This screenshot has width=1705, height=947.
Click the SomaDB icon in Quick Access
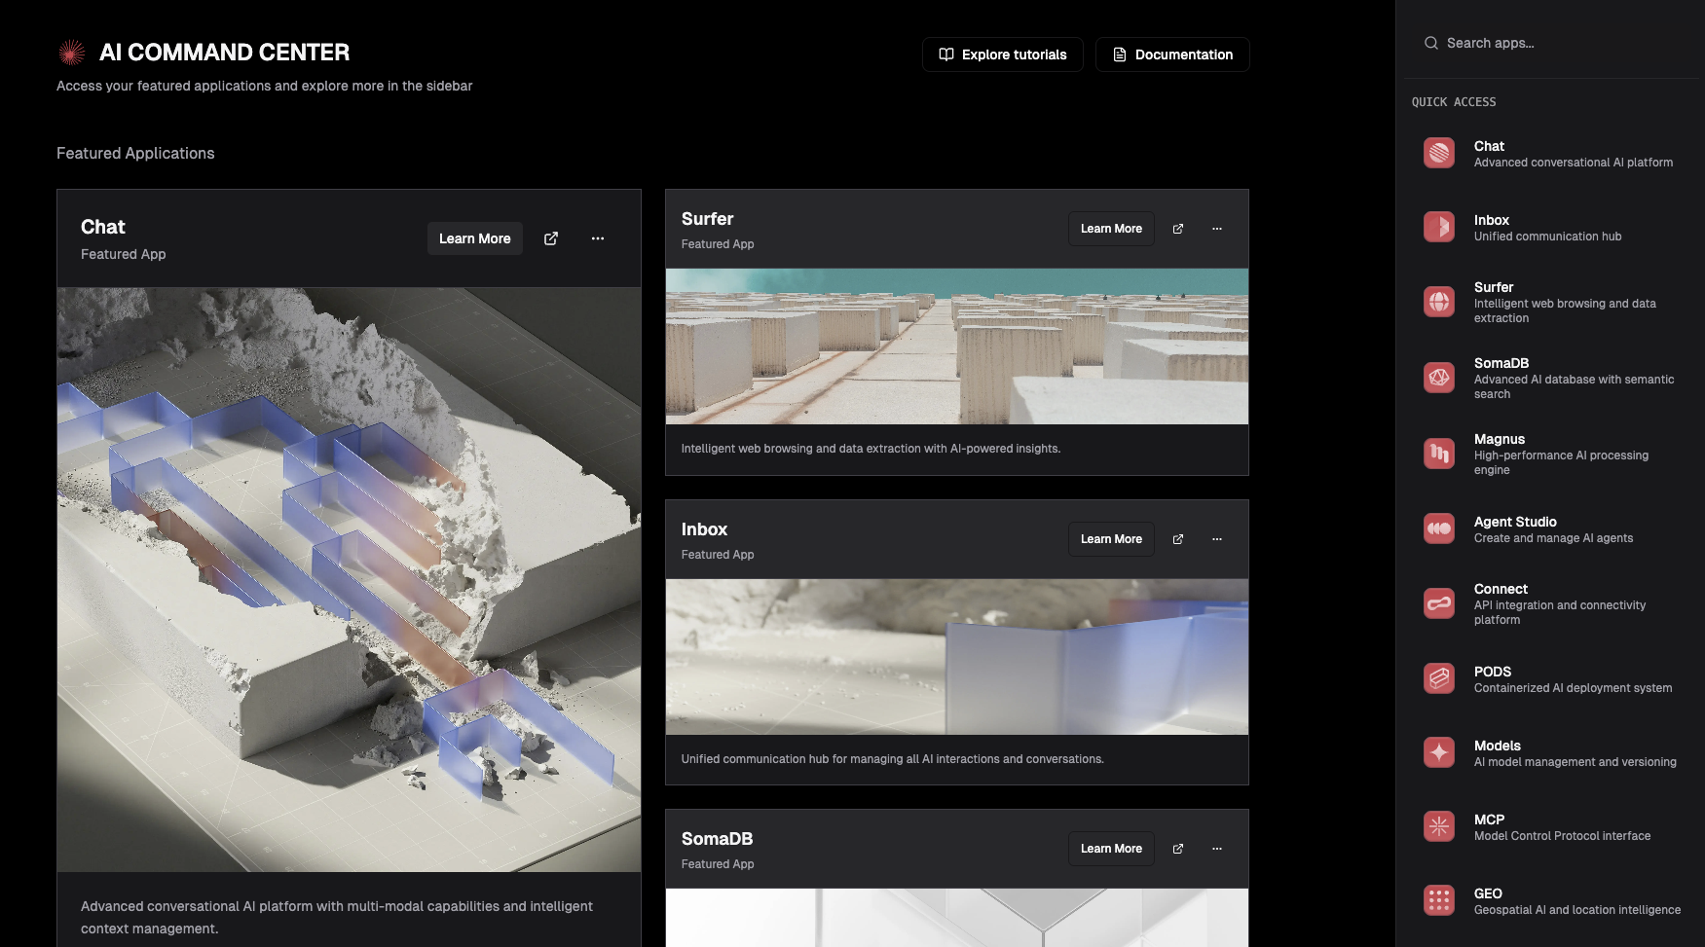pyautogui.click(x=1438, y=378)
